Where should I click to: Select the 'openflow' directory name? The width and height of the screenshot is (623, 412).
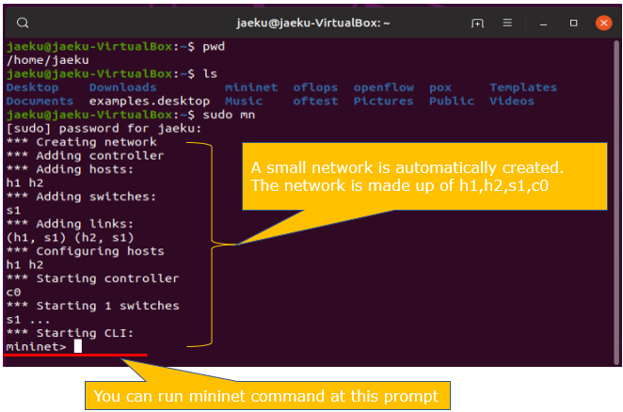[383, 87]
